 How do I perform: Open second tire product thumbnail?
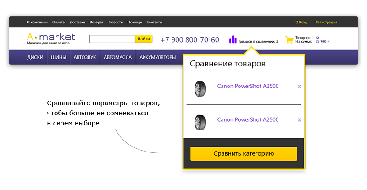(x=200, y=122)
